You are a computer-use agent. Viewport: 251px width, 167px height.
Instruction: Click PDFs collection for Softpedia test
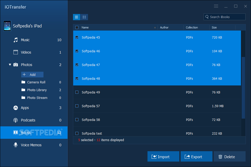point(189,134)
